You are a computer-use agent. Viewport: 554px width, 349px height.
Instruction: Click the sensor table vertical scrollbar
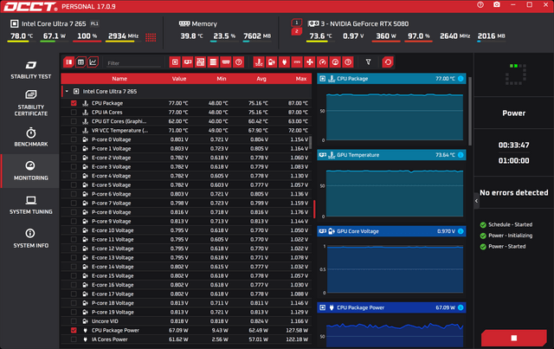click(311, 143)
